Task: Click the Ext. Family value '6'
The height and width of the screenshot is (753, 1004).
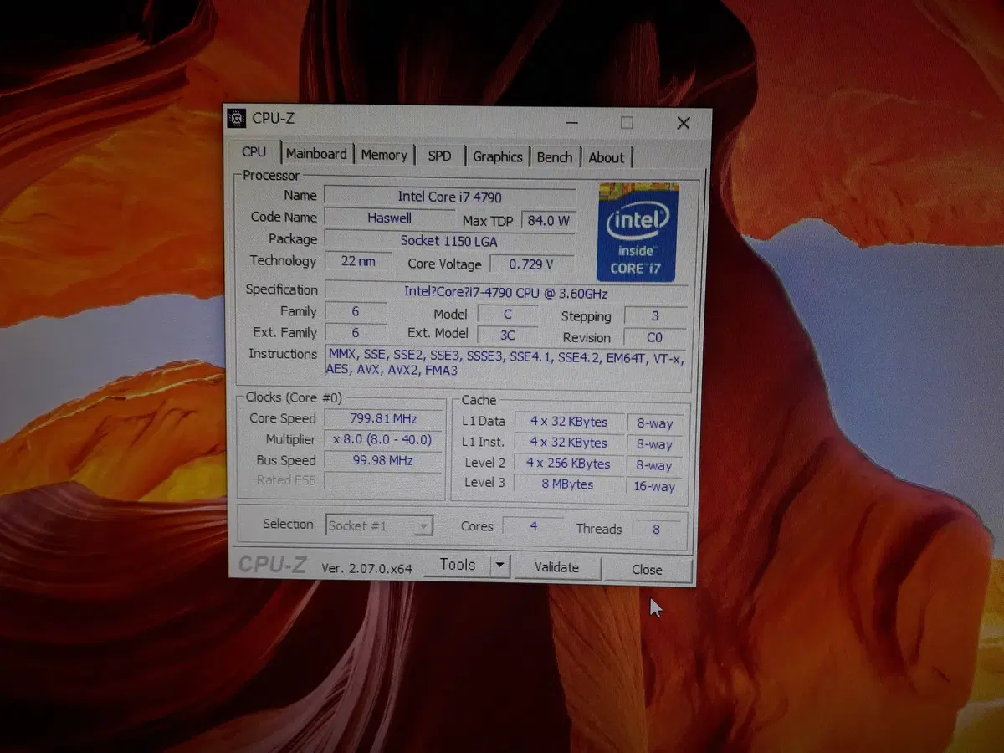Action: [356, 332]
